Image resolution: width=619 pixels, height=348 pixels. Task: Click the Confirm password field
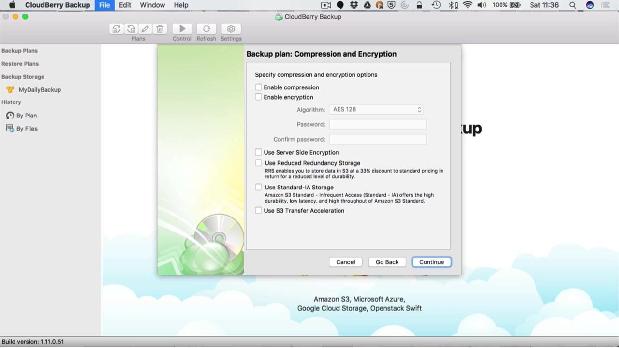click(x=378, y=139)
